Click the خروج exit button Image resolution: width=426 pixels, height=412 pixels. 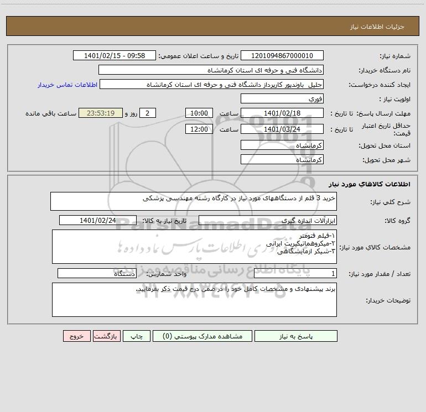click(x=76, y=336)
